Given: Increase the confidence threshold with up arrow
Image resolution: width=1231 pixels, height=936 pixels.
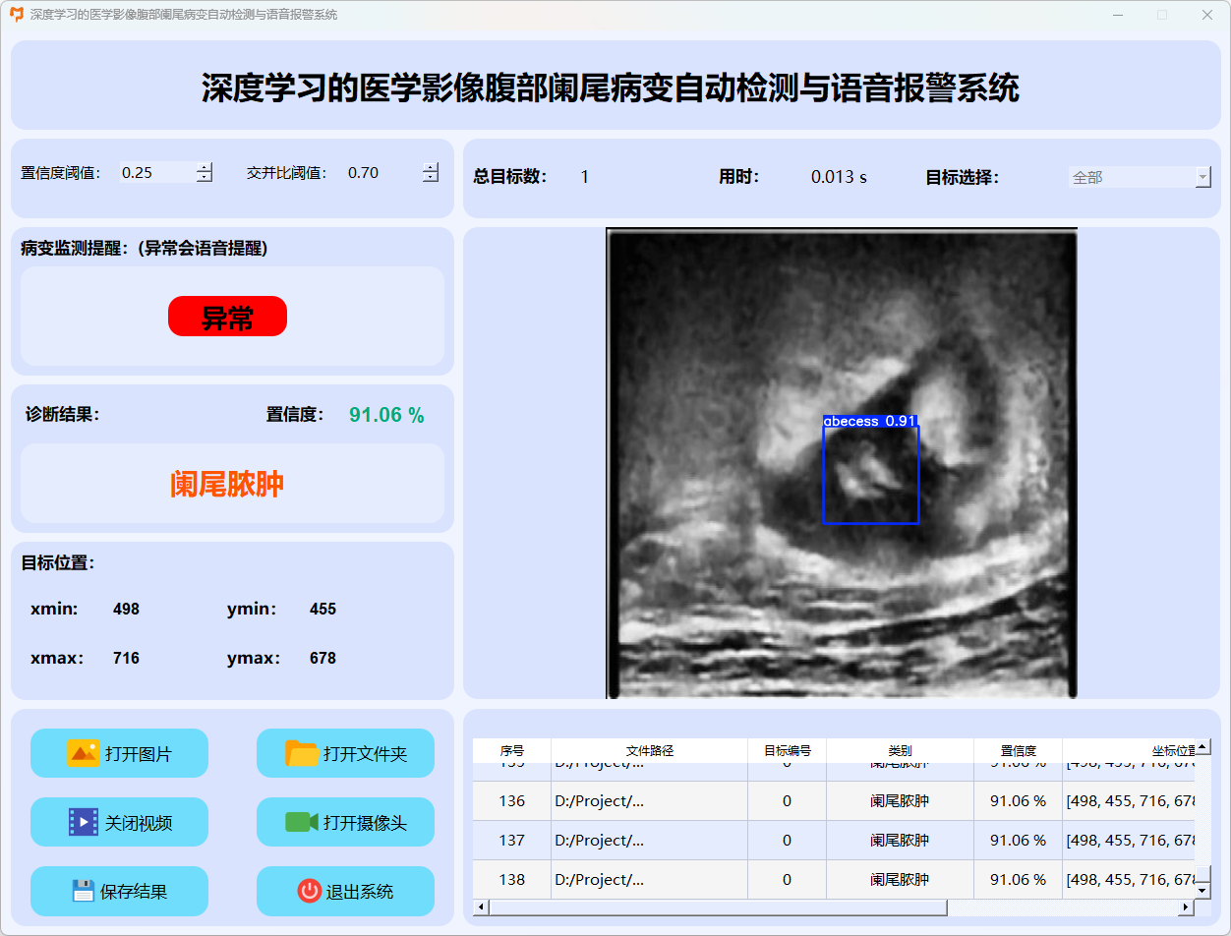Looking at the screenshot, I should pos(205,167).
